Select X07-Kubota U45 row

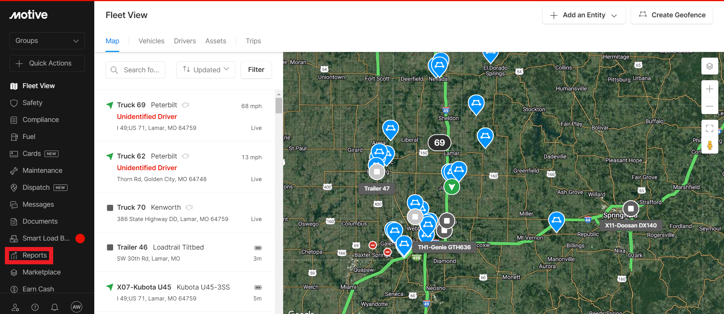tap(184, 292)
